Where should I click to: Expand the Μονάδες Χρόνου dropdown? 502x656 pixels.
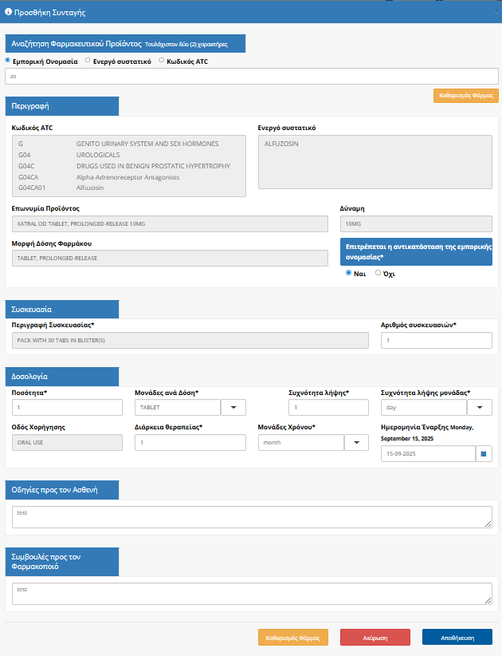pos(355,442)
